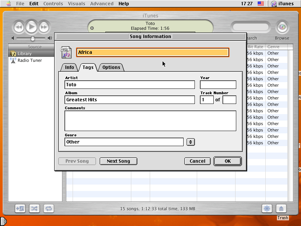Image resolution: width=301 pixels, height=226 pixels.
Task: Toggle the shuffle button
Action: pos(34,209)
